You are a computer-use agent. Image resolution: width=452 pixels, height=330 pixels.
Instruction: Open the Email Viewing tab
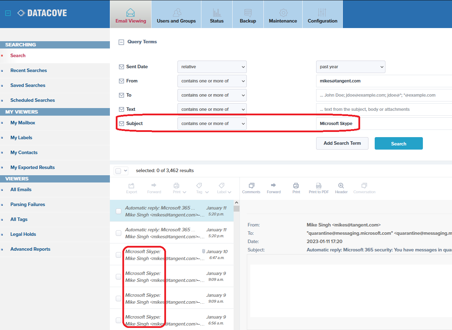click(x=131, y=15)
